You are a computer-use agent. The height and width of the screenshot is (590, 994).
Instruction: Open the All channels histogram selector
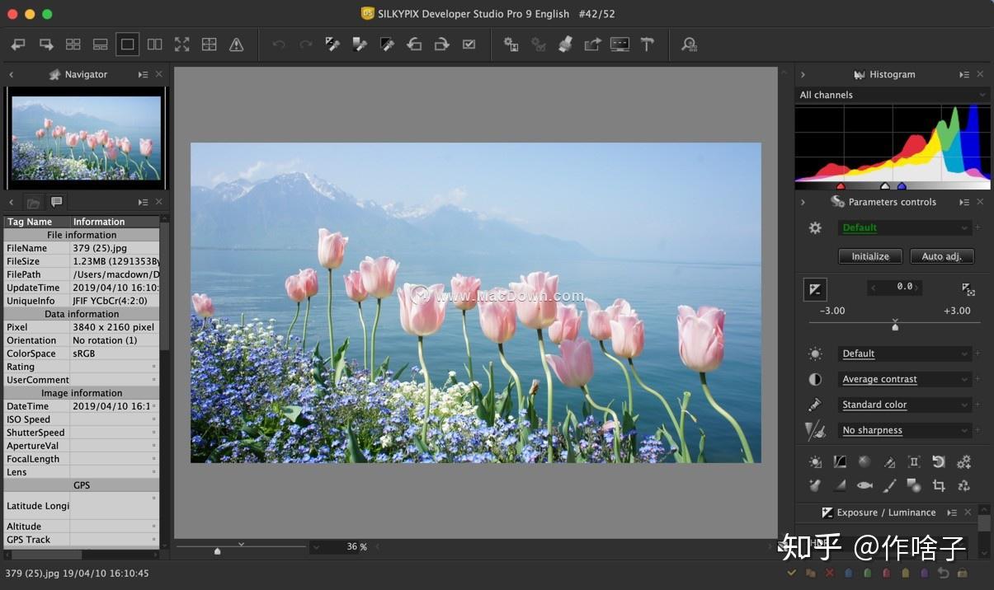coord(893,95)
